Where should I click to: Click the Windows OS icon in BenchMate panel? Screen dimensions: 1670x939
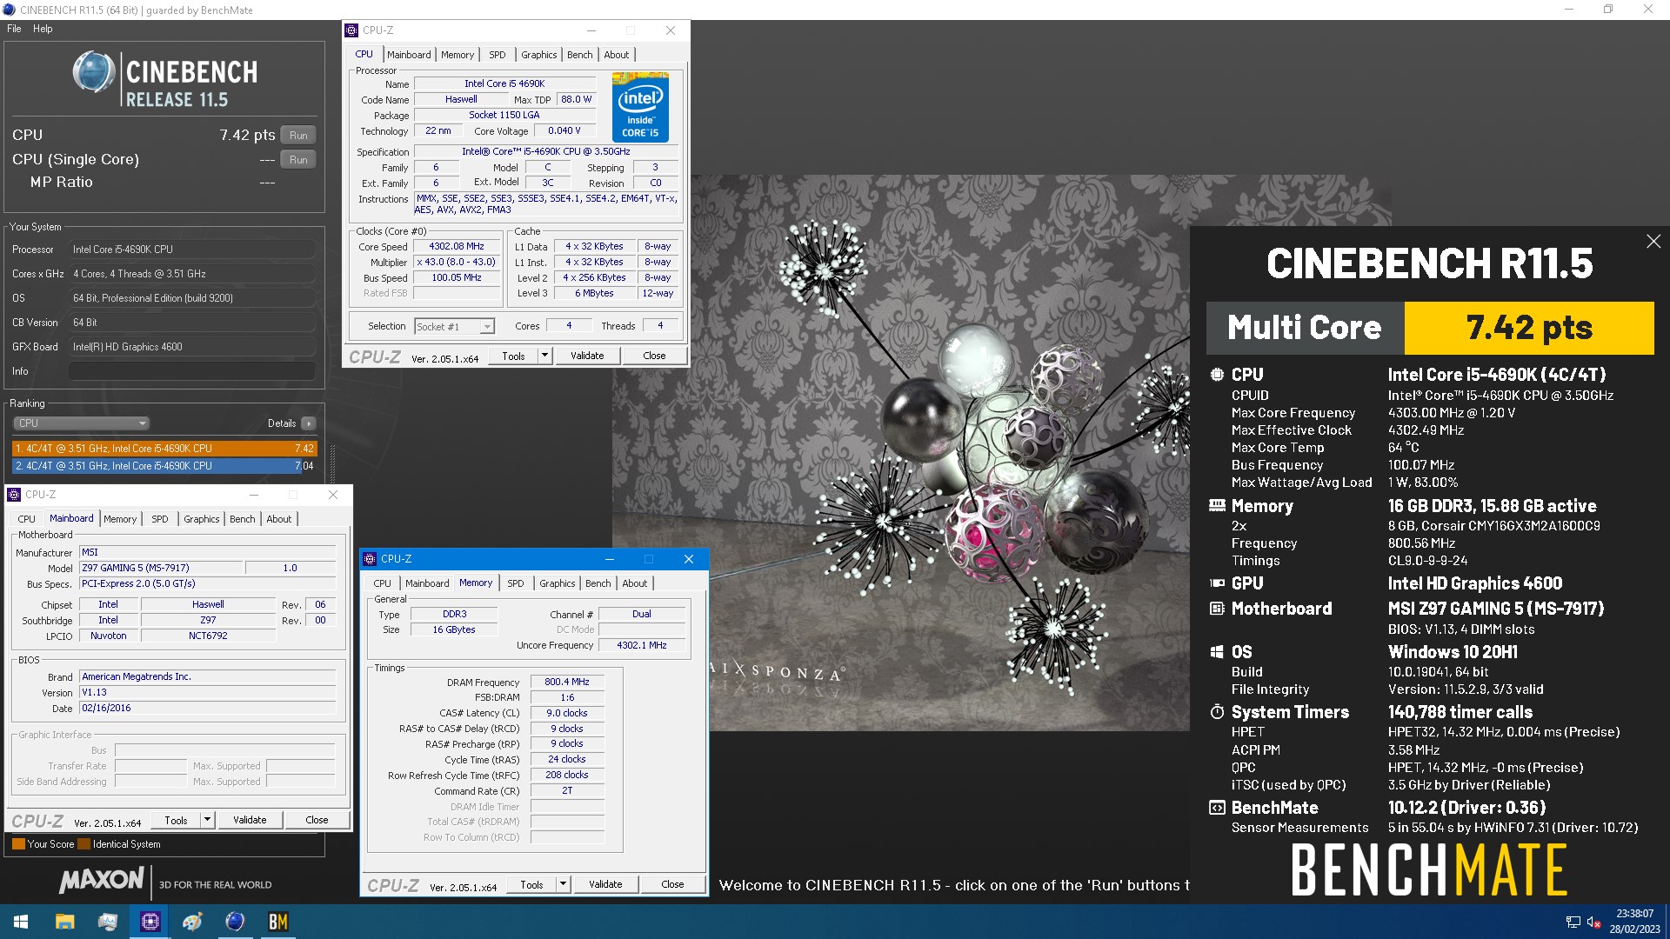[x=1217, y=652]
